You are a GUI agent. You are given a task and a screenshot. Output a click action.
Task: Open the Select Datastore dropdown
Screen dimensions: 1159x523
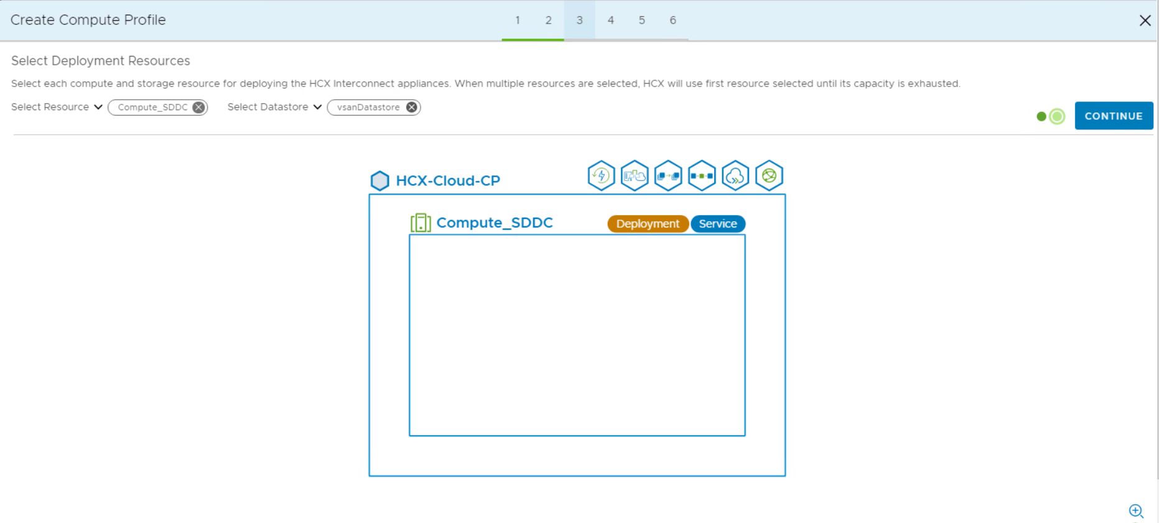[x=274, y=107]
